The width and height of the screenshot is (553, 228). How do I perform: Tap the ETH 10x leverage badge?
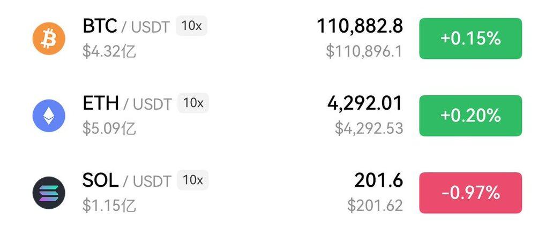point(193,103)
